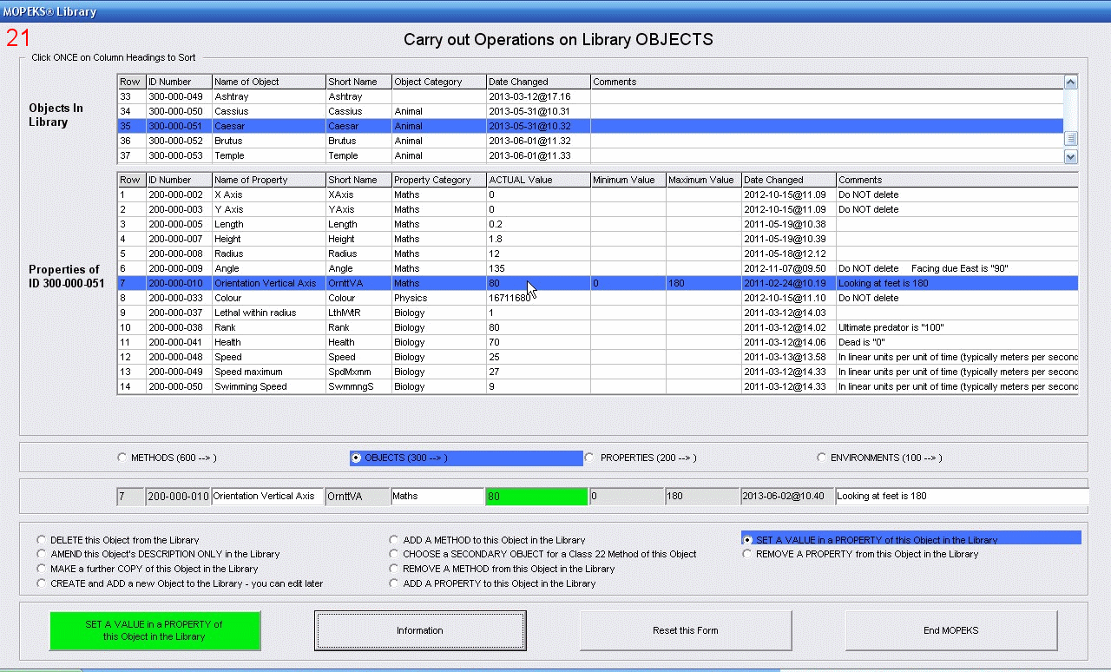This screenshot has width=1111, height=672.
Task: Select the Colour property row
Action: 597,298
